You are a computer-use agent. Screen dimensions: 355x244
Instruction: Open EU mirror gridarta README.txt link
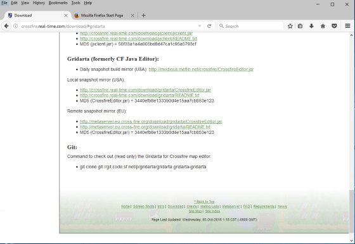click(145, 127)
